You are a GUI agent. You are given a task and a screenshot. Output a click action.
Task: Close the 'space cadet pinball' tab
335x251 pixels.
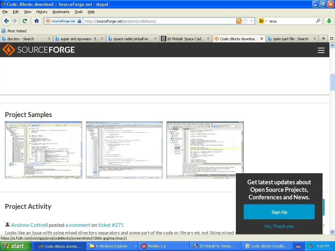click(155, 39)
